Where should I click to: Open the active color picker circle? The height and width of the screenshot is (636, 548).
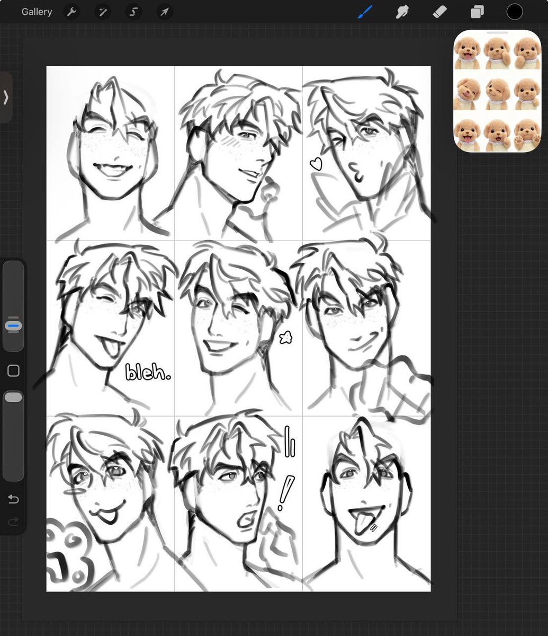click(x=515, y=12)
